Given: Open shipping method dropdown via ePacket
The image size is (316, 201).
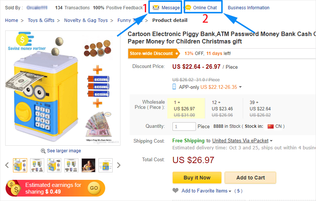Looking at the screenshot, I should 271,141.
